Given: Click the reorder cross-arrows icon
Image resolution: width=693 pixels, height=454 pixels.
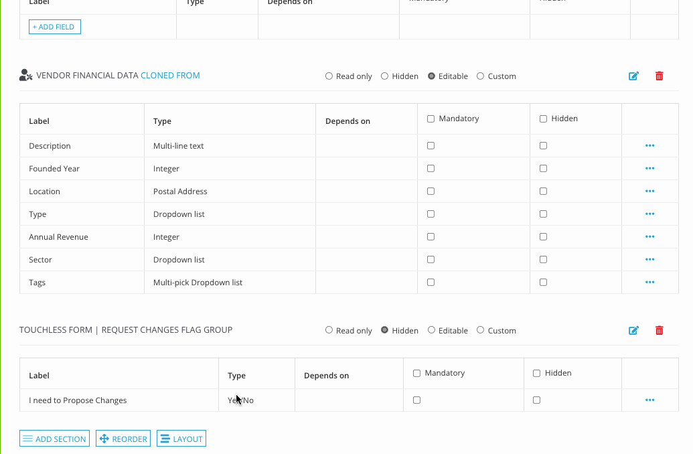Looking at the screenshot, I should [104, 439].
